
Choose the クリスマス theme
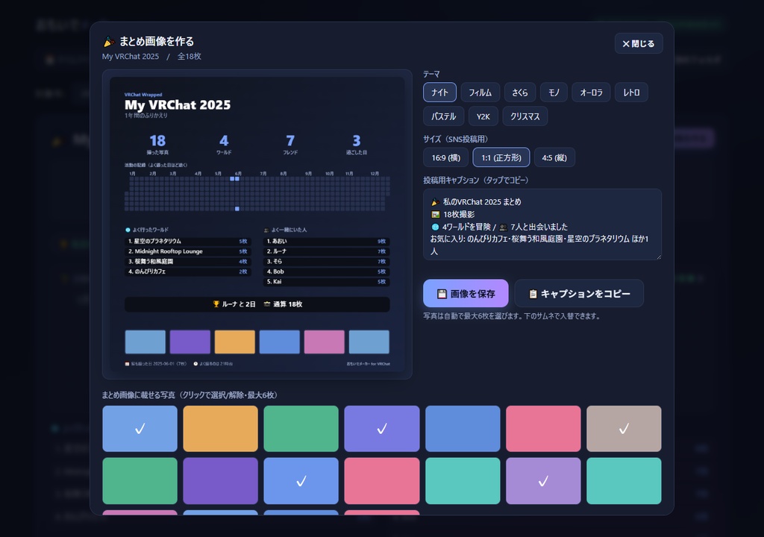click(x=525, y=116)
